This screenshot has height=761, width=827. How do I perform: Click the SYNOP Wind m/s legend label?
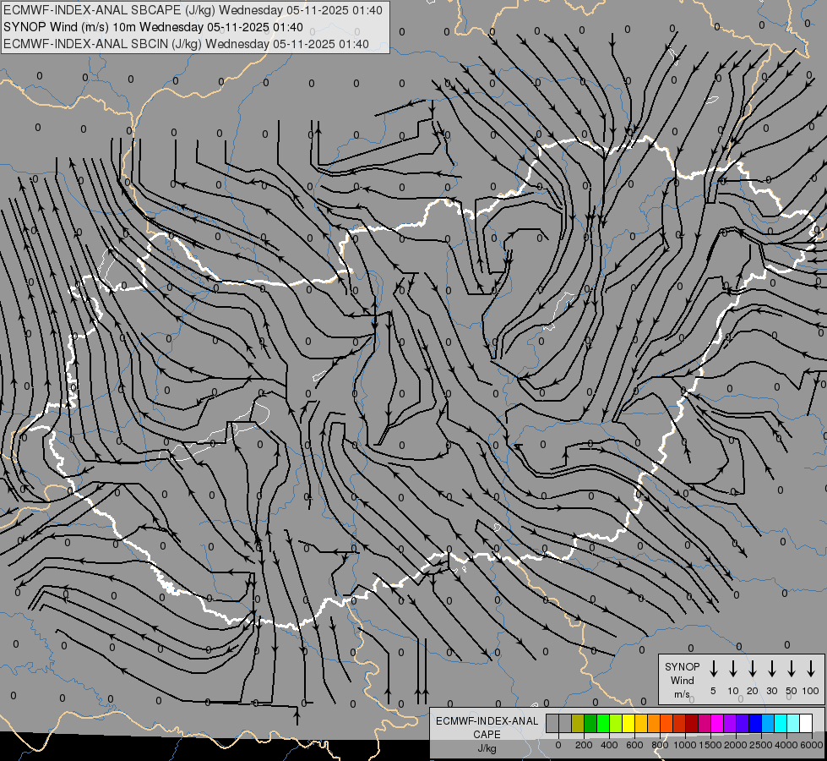pyautogui.click(x=682, y=680)
